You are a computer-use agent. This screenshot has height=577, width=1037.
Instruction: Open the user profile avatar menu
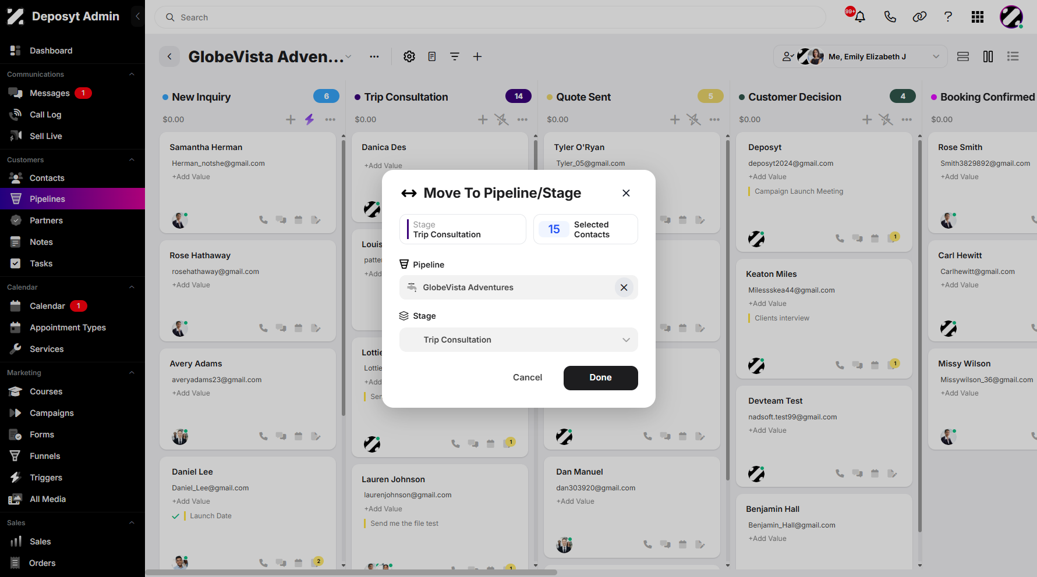pyautogui.click(x=1011, y=17)
